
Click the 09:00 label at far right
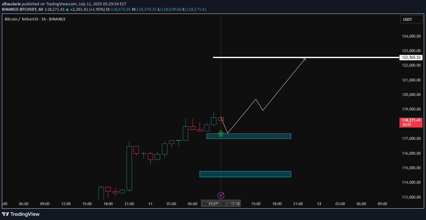tap(382, 204)
